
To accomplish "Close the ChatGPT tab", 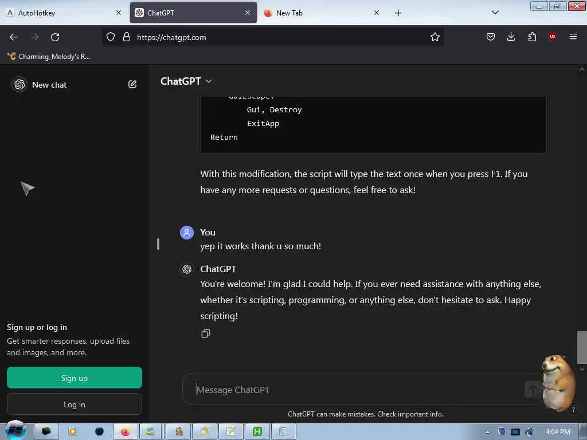I will (248, 13).
